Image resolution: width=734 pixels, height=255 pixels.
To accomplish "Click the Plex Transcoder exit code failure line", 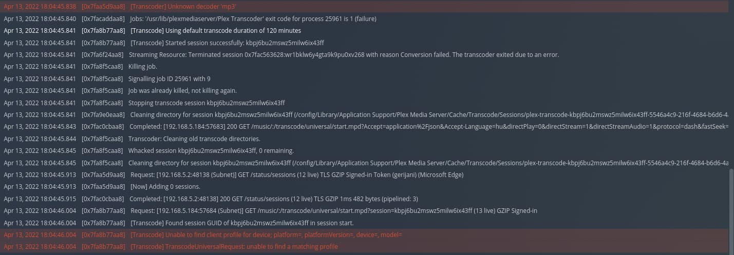I will tap(364, 18).
